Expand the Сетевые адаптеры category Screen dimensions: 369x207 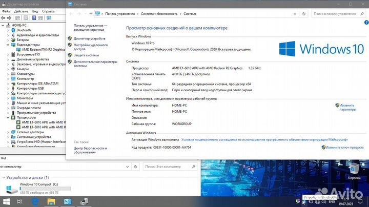[8, 132]
